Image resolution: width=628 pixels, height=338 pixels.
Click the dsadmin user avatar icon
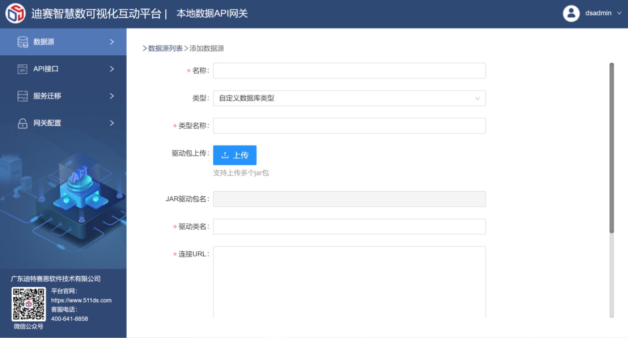(571, 13)
